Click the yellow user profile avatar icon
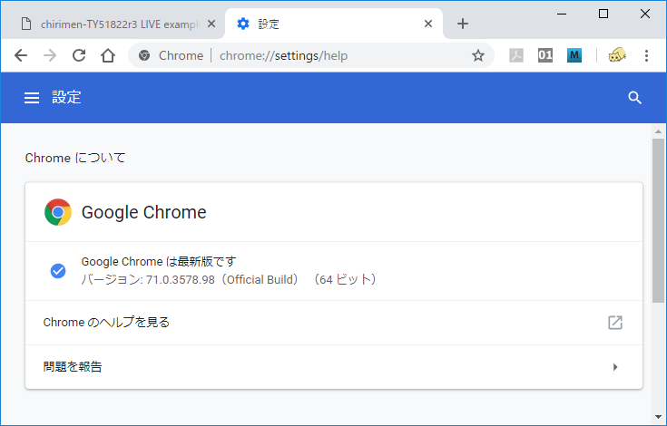This screenshot has height=426, width=667. pos(617,55)
